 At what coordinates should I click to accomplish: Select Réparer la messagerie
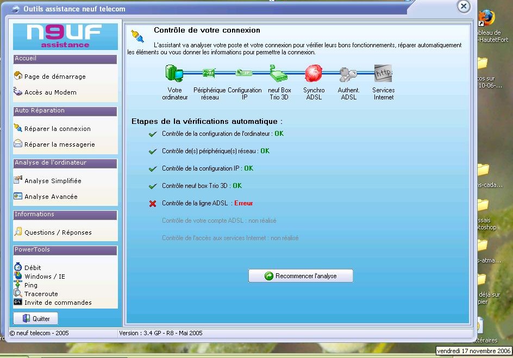pyautogui.click(x=60, y=144)
